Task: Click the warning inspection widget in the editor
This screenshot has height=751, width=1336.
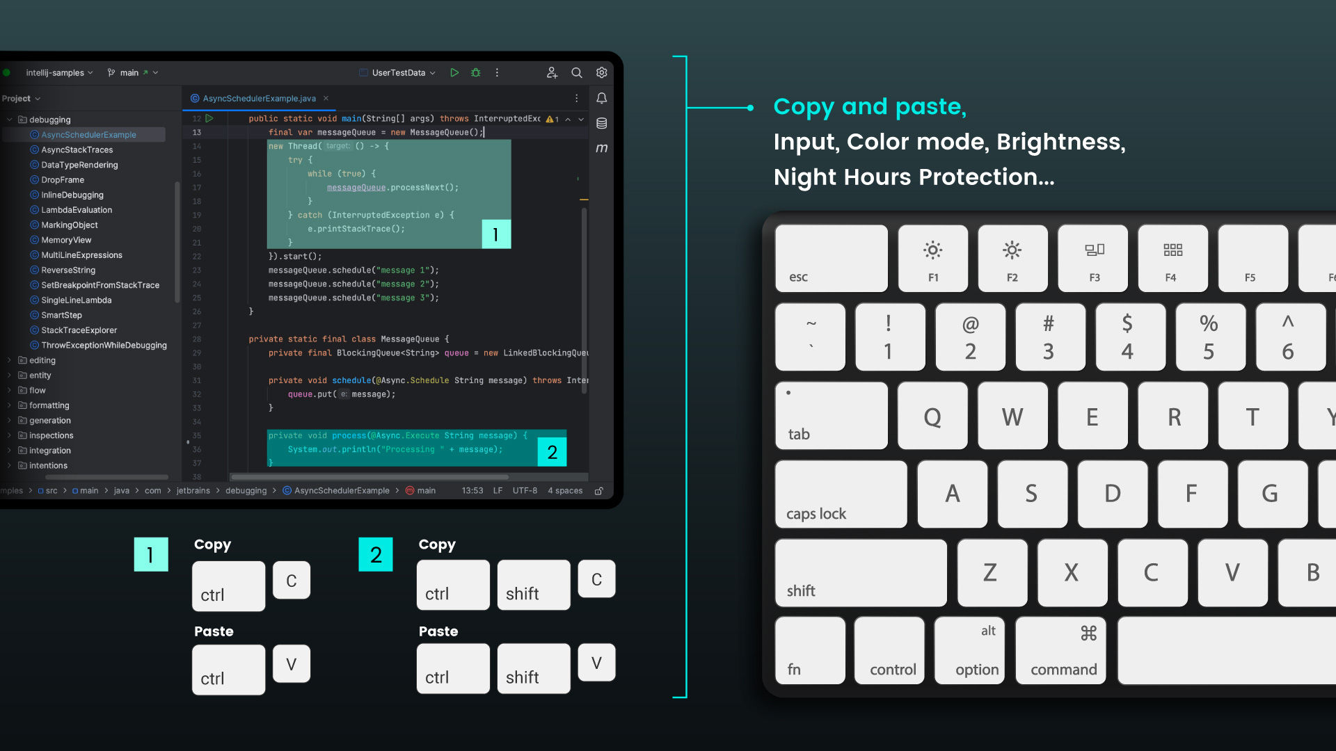Action: coord(551,119)
